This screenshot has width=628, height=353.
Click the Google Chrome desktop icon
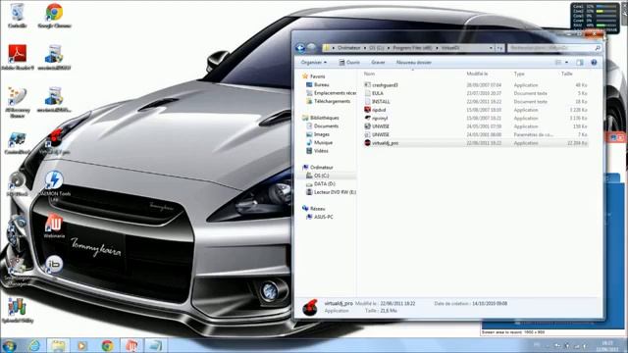tap(54, 16)
